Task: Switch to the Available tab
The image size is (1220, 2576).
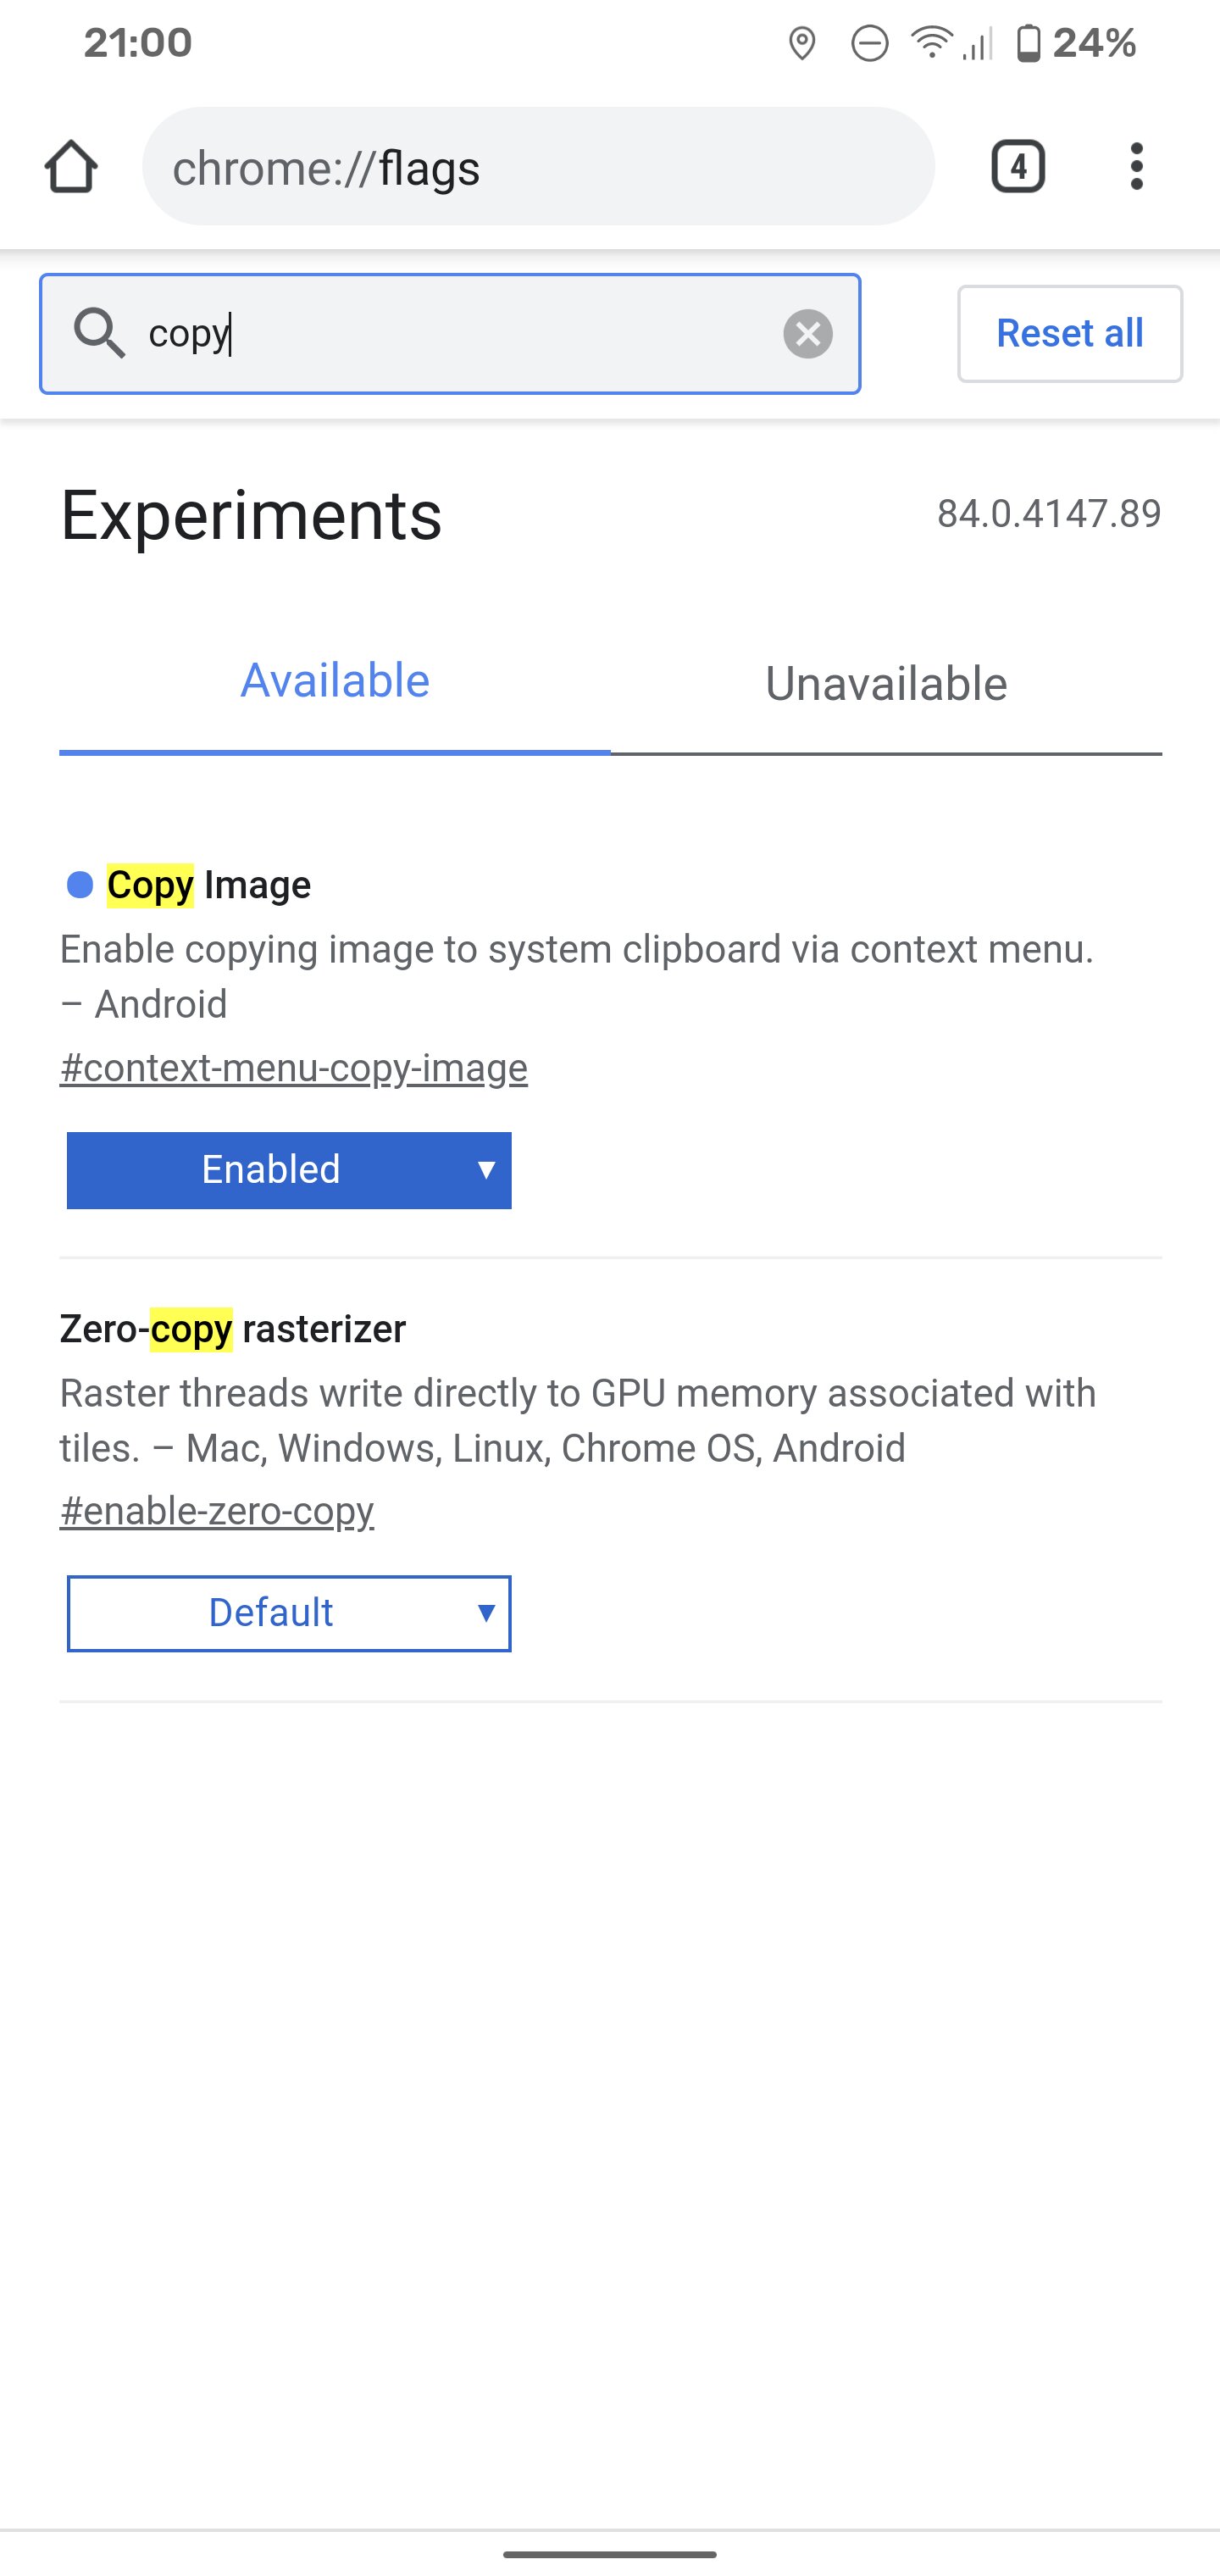Action: coord(335,682)
